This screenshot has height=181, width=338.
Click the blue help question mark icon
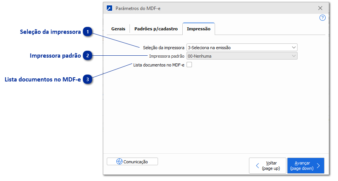pos(323,18)
